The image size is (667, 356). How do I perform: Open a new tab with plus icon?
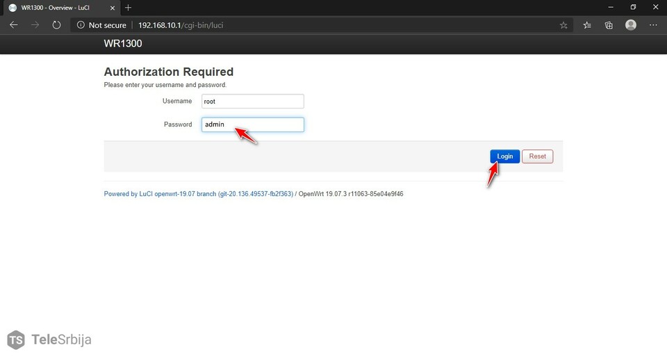click(x=128, y=8)
